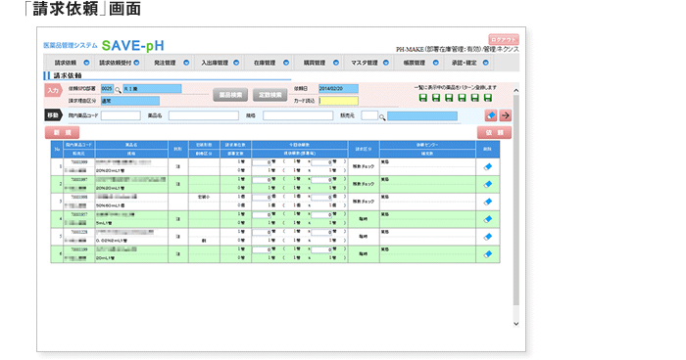Expand blue arrow beside 帳票管理

point(436,63)
